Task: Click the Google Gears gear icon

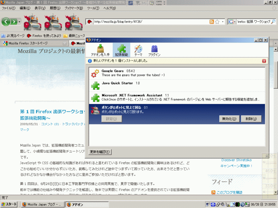Action: tap(95, 73)
